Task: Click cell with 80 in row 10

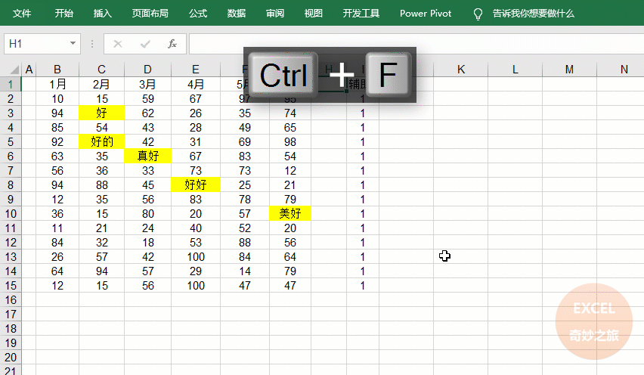Action: tap(147, 213)
